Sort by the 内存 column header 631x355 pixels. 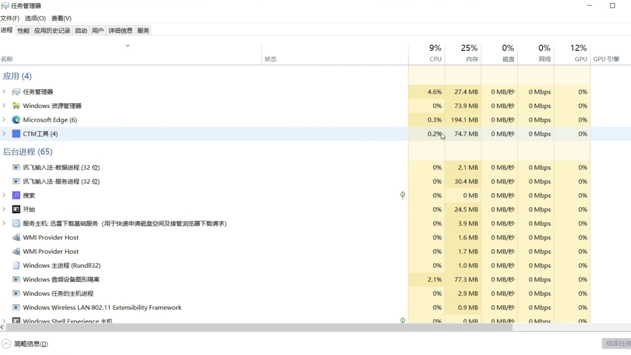point(463,54)
